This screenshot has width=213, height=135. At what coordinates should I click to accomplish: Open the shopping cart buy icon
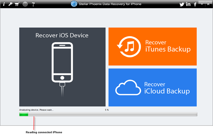click(x=17, y=4)
